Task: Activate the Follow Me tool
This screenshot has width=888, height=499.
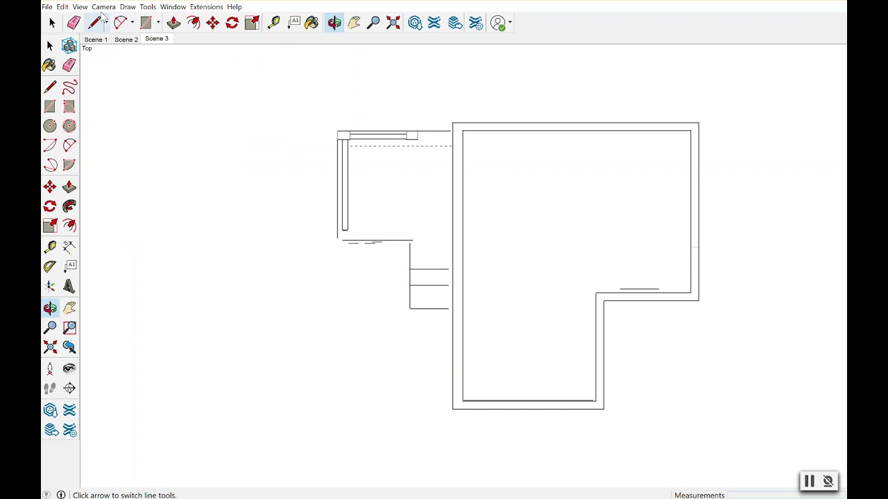Action: 69,207
